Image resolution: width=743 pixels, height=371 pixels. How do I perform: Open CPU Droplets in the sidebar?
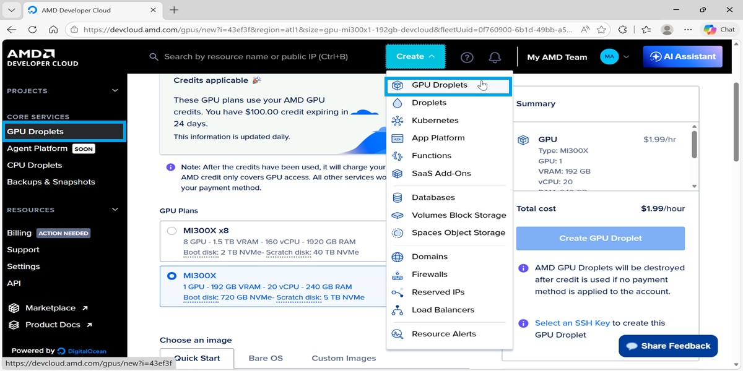(35, 165)
